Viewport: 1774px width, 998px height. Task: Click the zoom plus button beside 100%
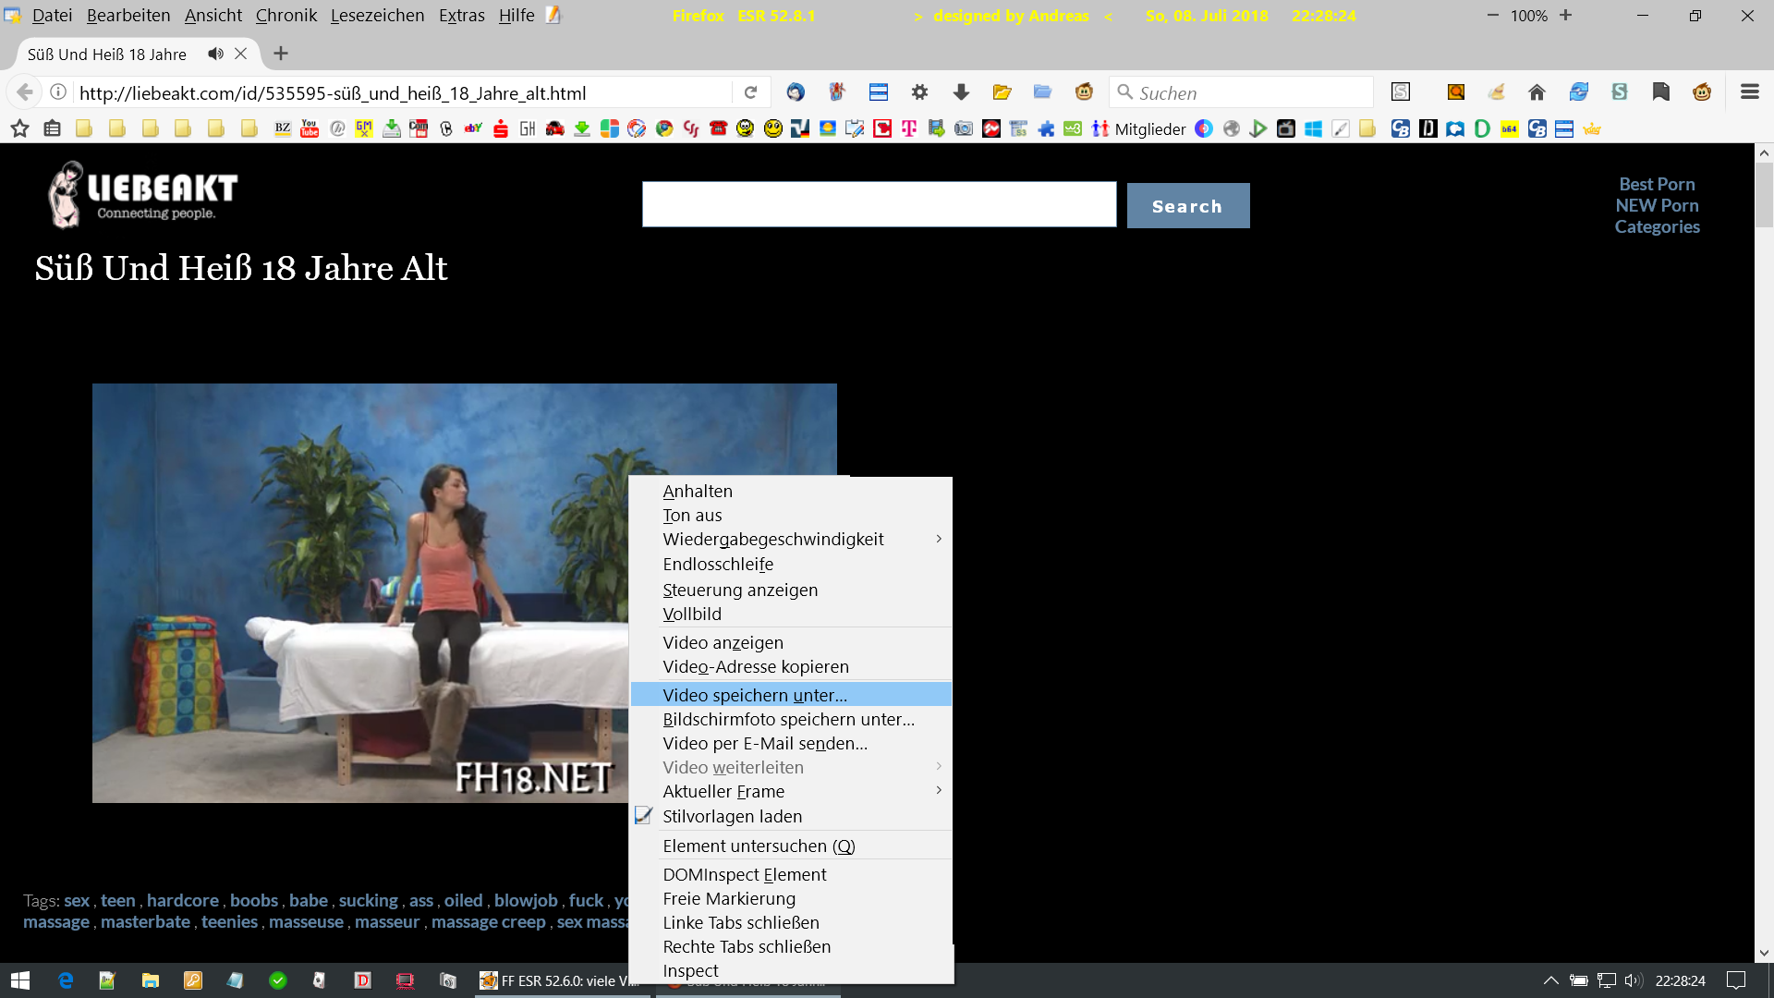(1565, 16)
